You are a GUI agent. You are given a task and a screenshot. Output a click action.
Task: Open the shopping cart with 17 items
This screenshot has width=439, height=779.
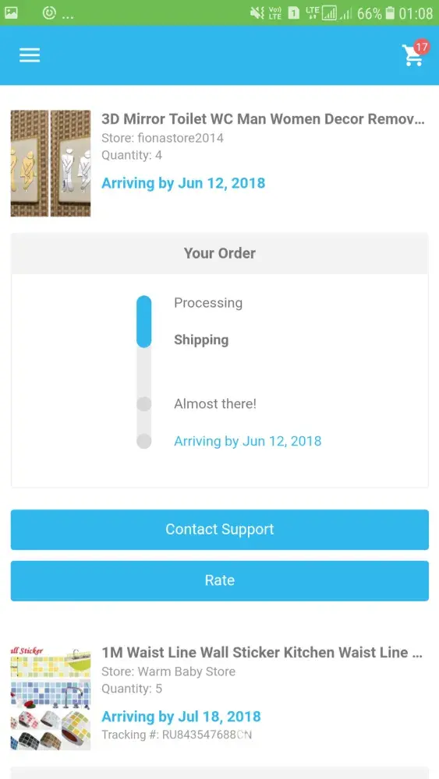[x=413, y=54]
